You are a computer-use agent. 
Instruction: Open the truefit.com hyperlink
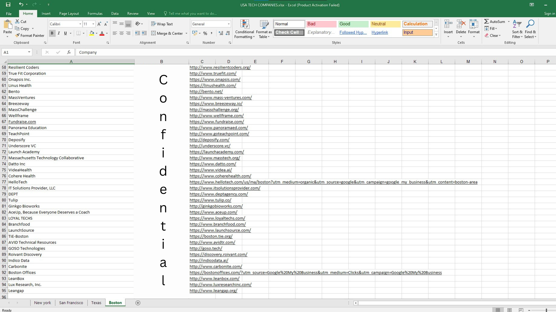point(213,73)
